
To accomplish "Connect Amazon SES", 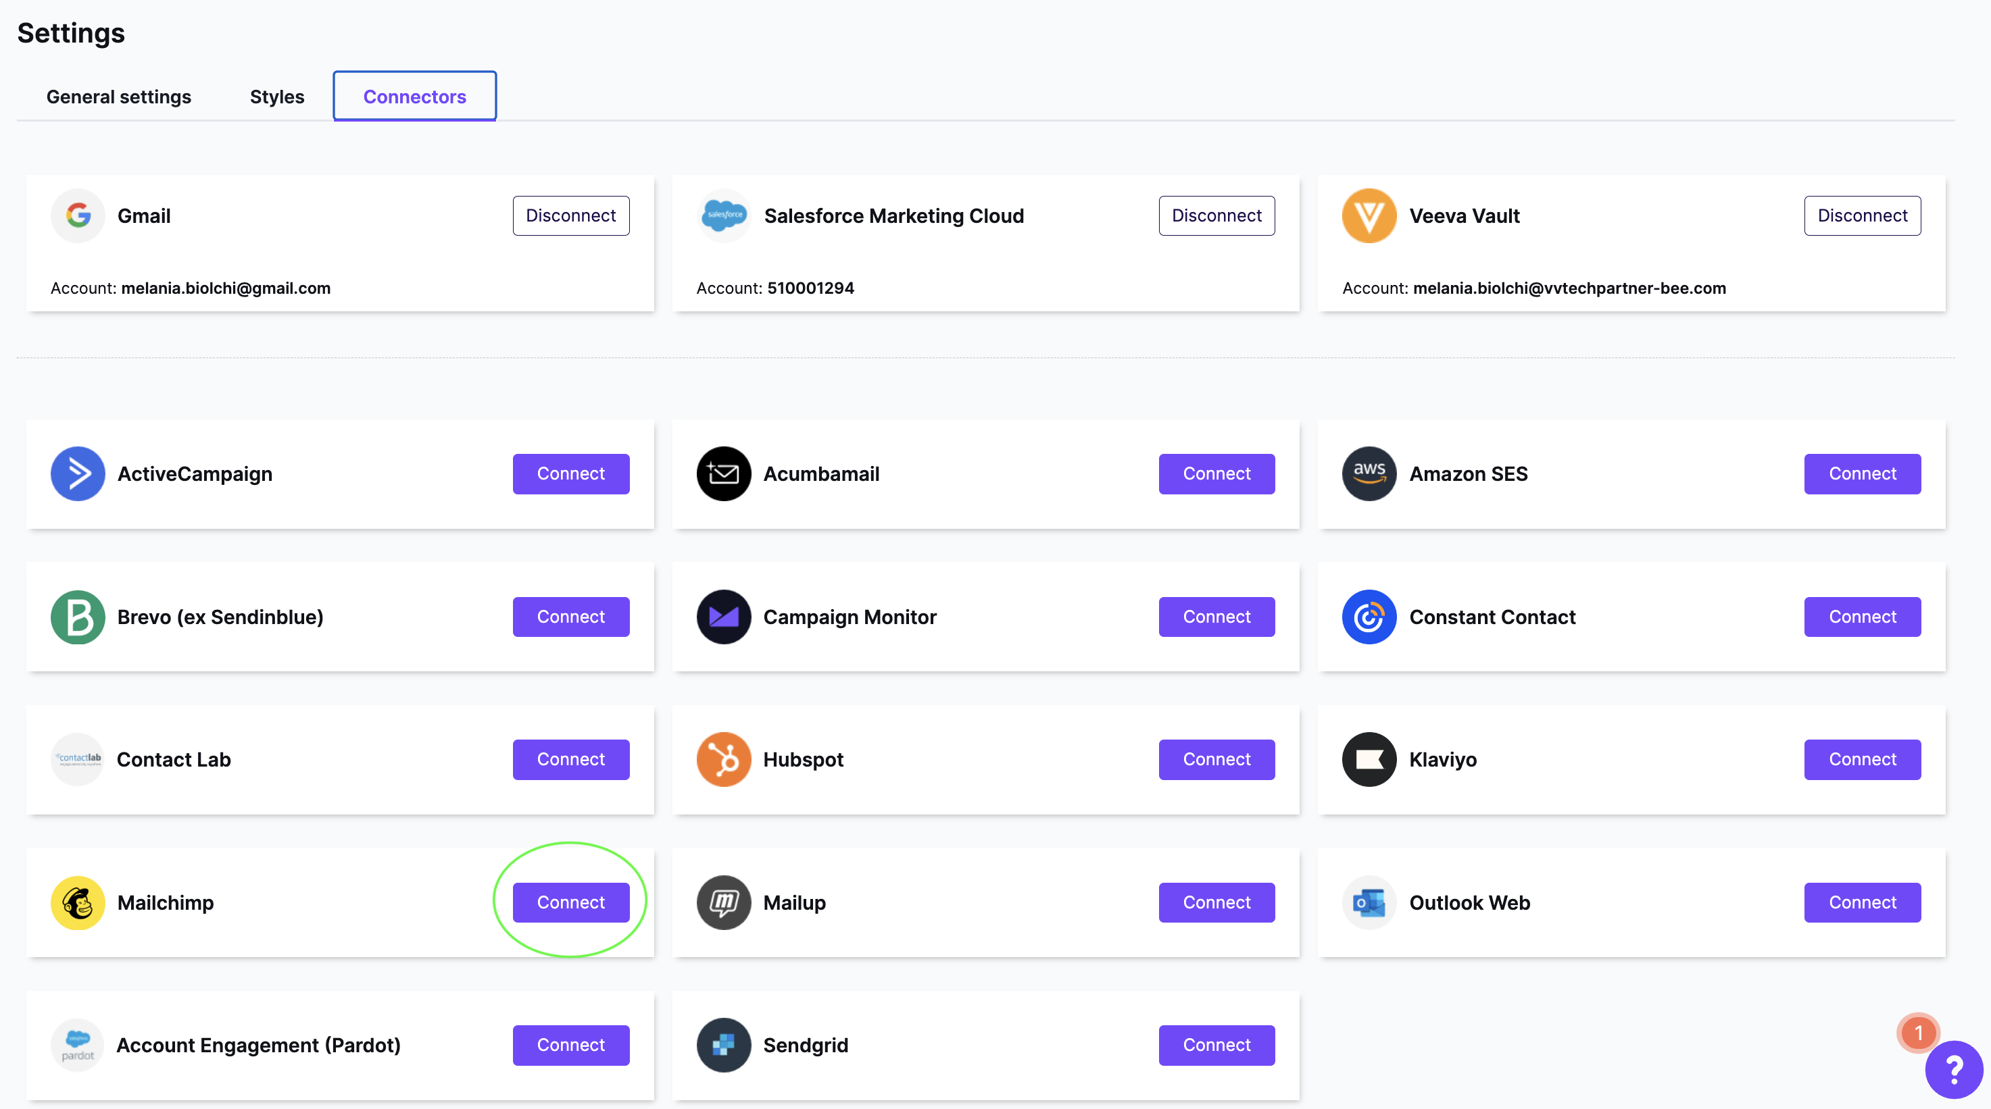I will pos(1862,473).
